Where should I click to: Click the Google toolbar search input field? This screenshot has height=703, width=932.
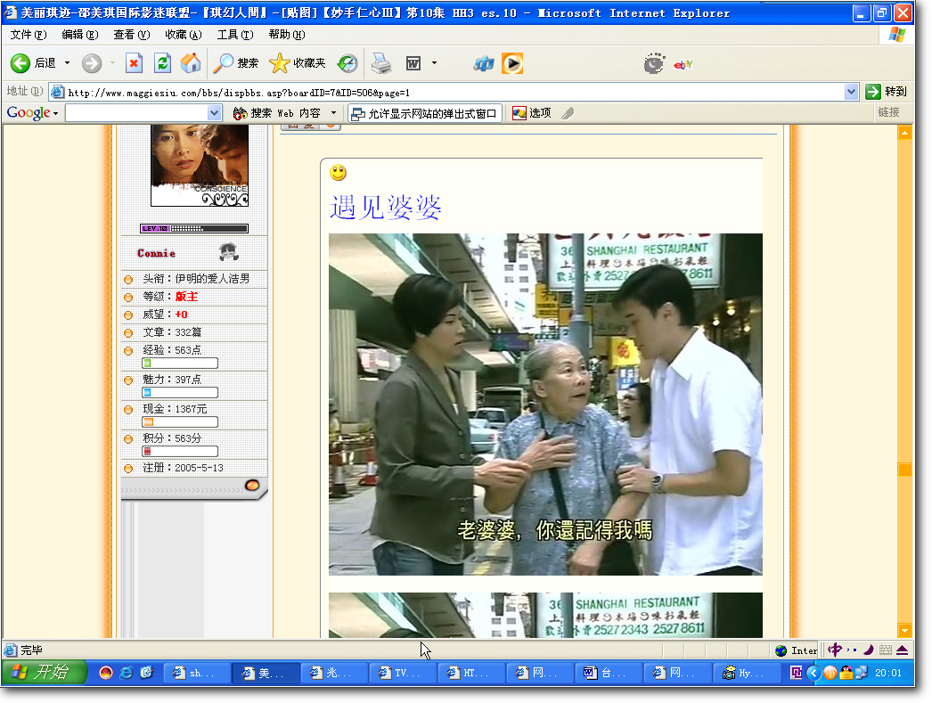(x=136, y=113)
